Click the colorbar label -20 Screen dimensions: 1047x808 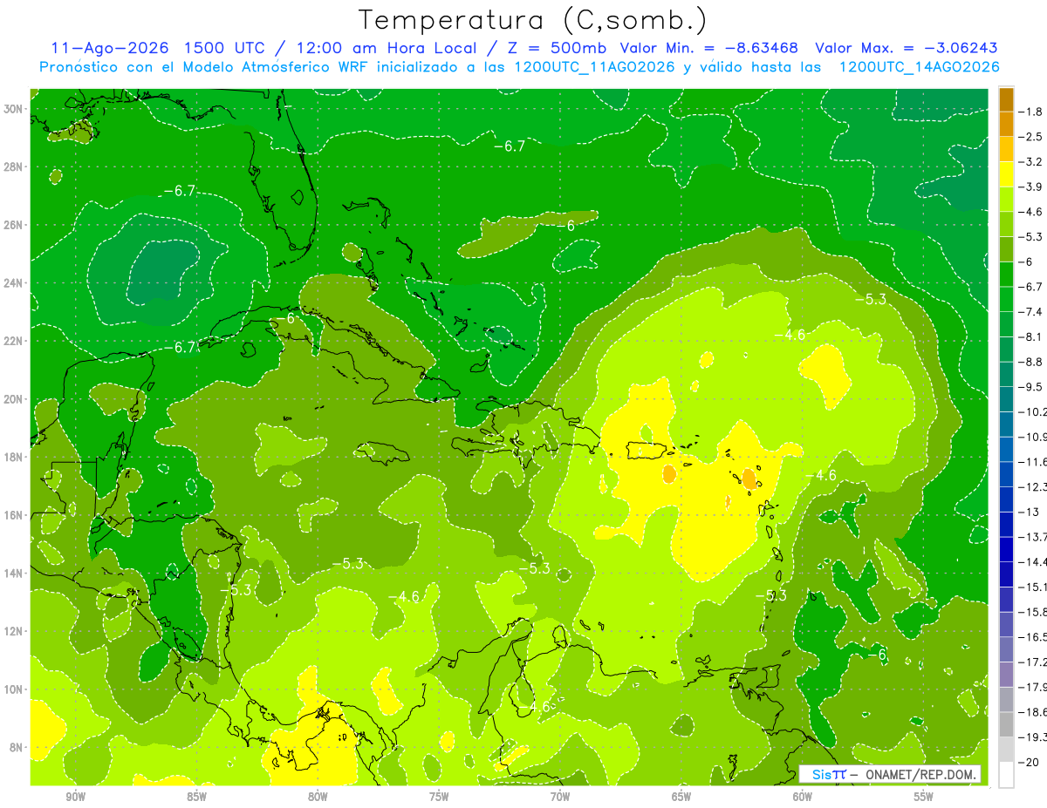(1028, 762)
